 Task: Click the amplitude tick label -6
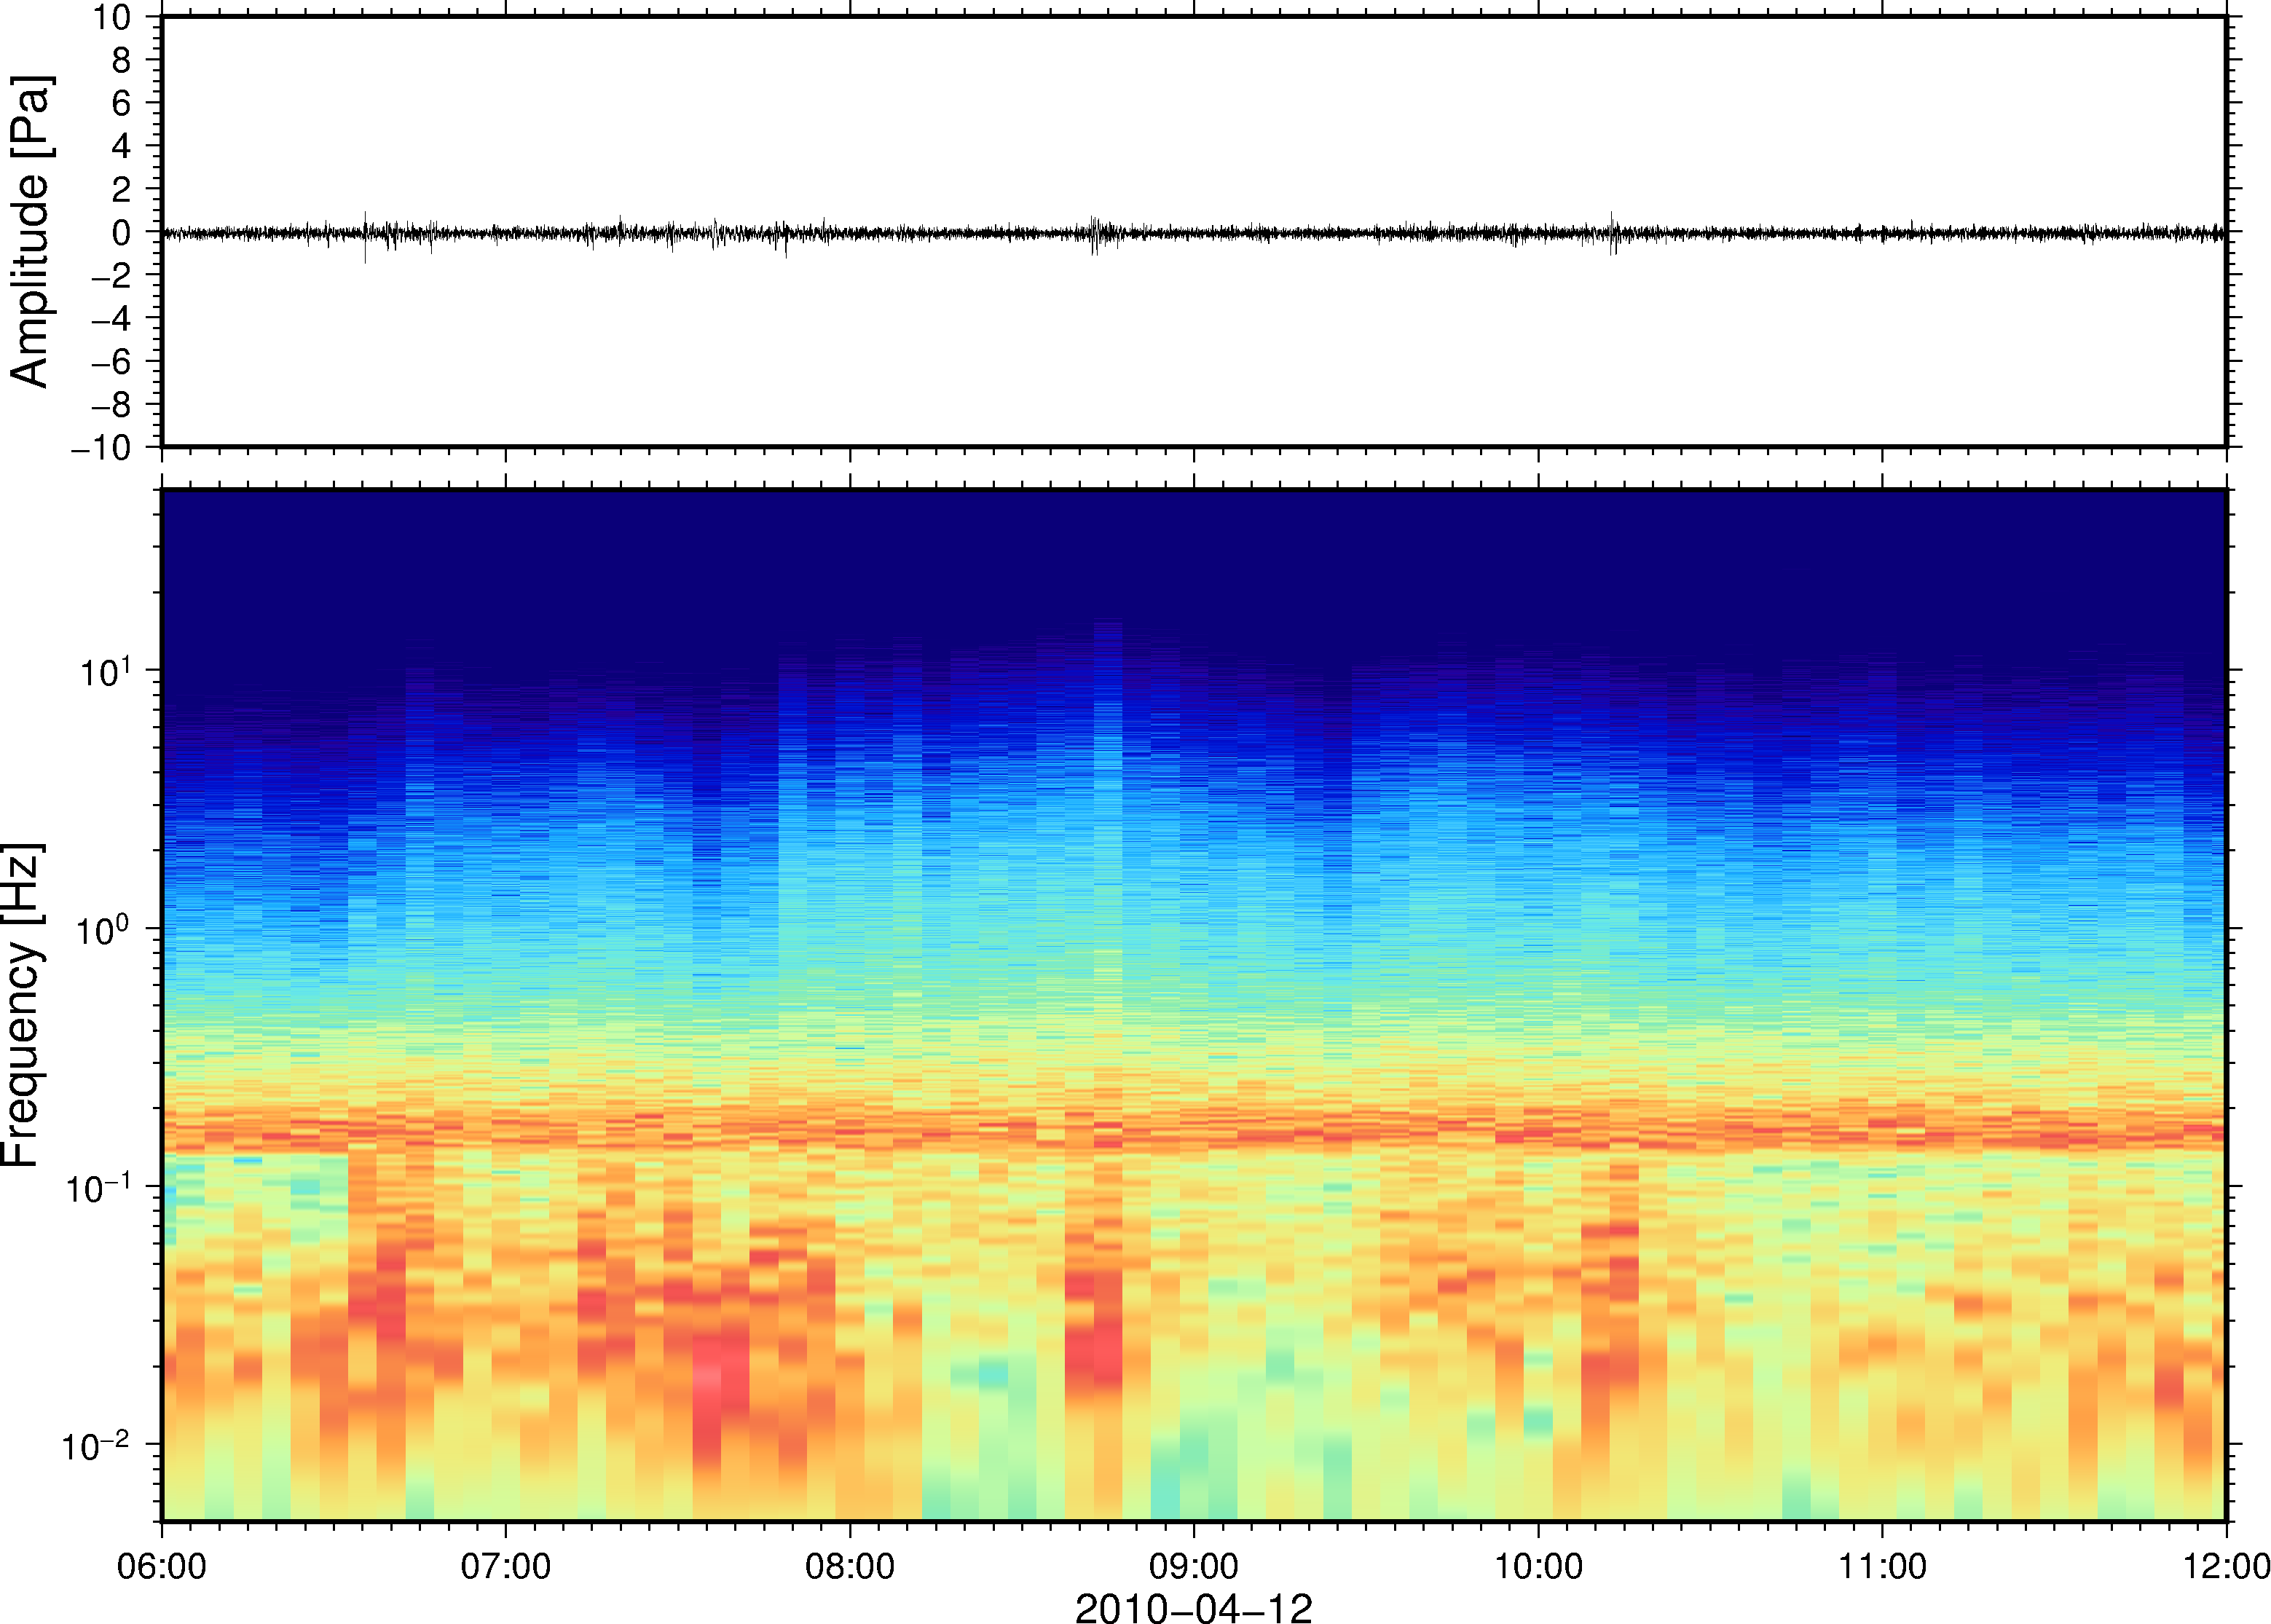(x=111, y=361)
